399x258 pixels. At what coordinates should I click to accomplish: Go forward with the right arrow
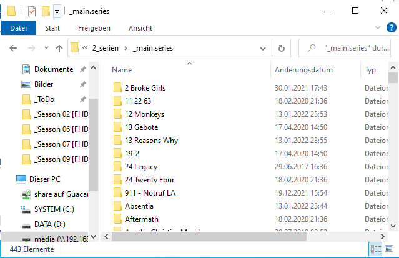pos(32,48)
